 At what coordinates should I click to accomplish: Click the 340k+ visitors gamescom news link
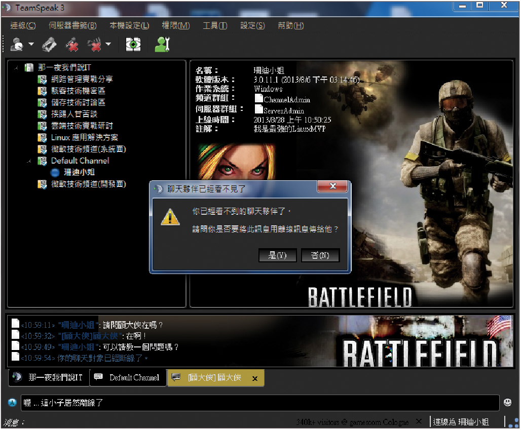click(352, 422)
